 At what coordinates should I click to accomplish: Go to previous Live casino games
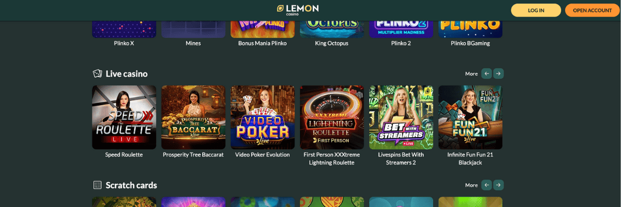486,73
